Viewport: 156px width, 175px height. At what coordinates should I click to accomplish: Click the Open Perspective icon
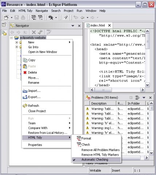(x=4, y=24)
